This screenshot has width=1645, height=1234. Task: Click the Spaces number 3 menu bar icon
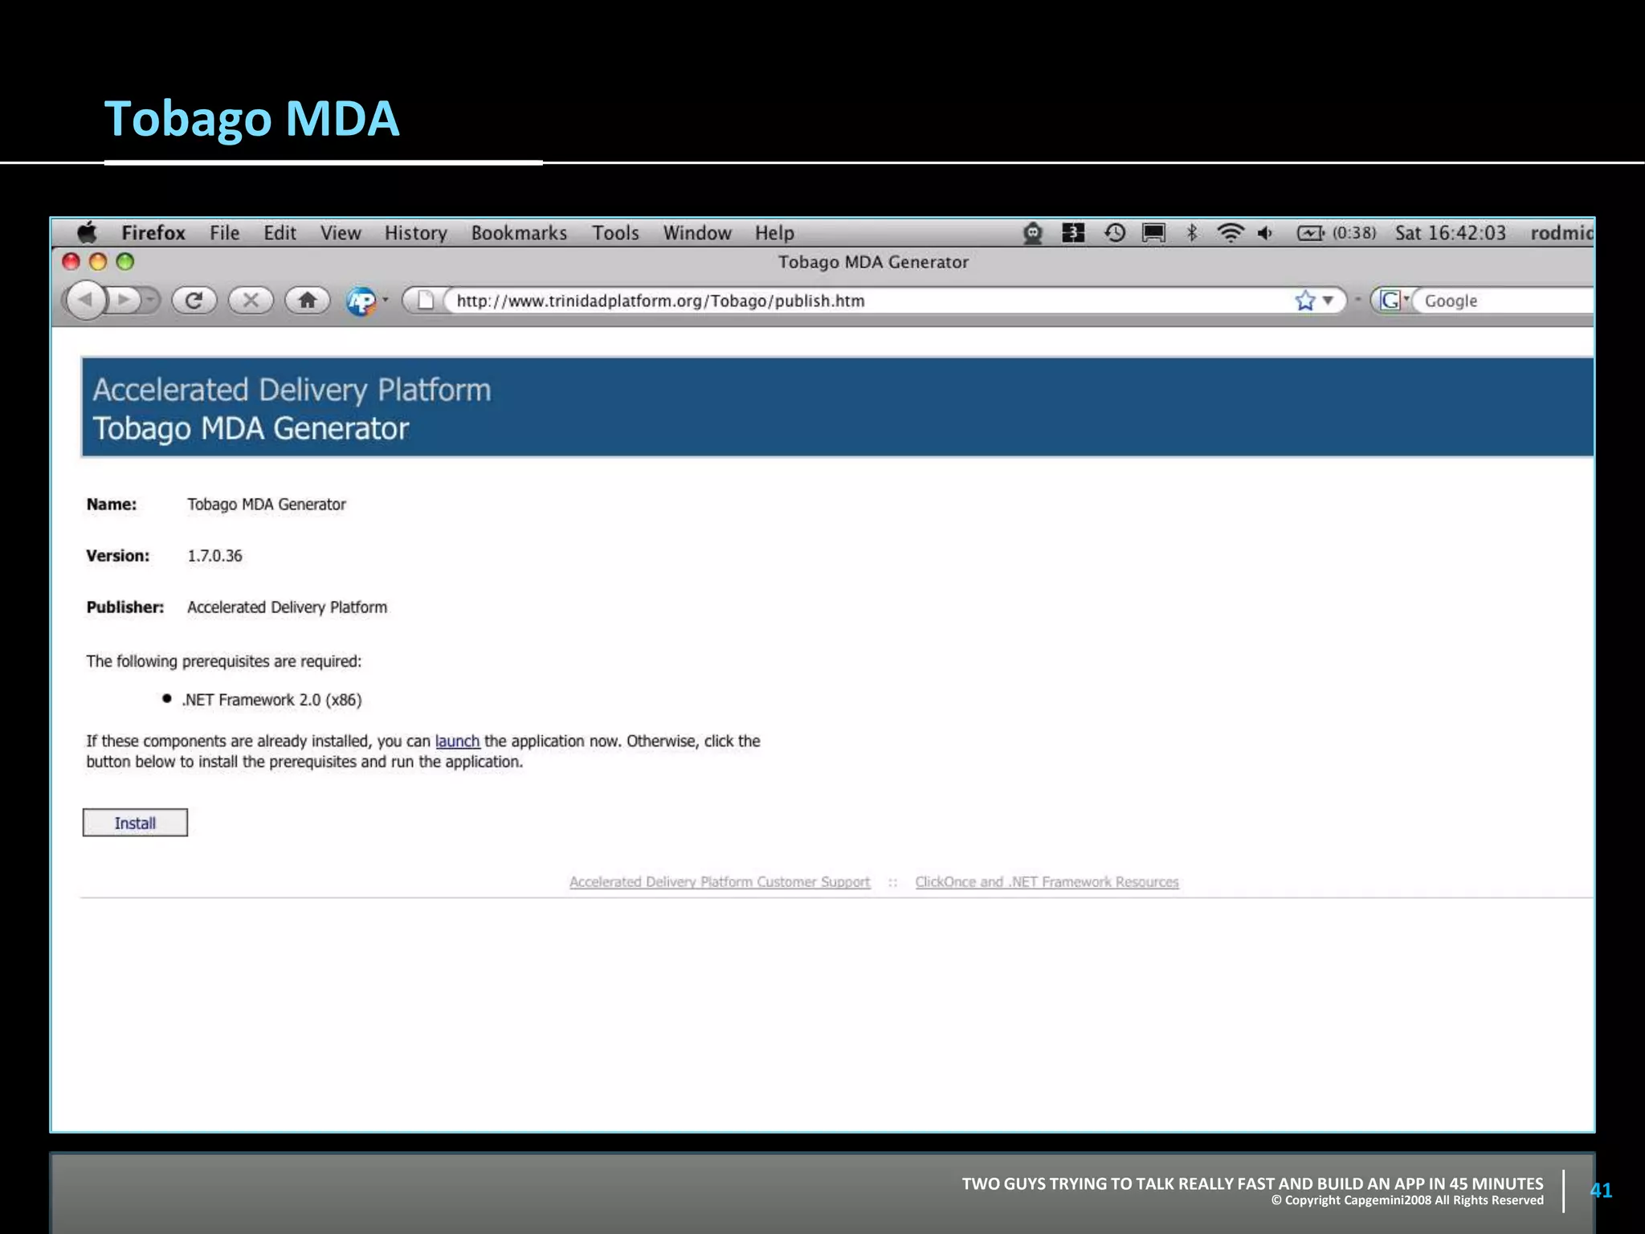(x=1073, y=233)
